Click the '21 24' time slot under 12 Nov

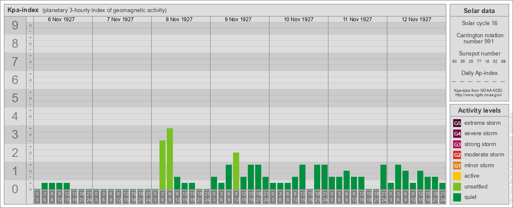pyautogui.click(x=442, y=197)
